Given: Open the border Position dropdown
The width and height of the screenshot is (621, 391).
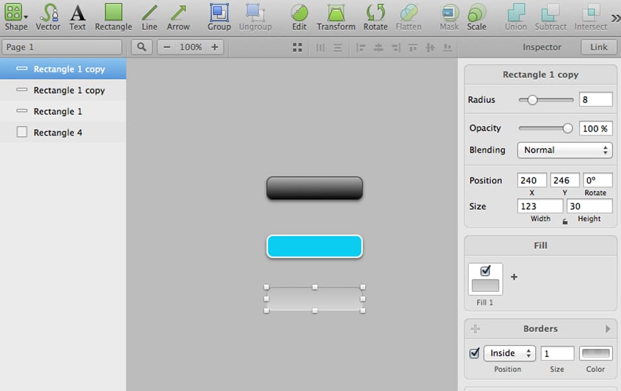Looking at the screenshot, I should coord(509,353).
